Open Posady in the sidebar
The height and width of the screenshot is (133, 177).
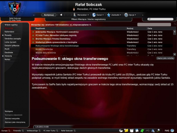tap(8, 35)
